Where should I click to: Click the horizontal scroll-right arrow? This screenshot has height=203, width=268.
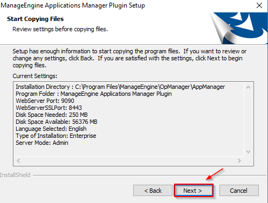[239, 160]
